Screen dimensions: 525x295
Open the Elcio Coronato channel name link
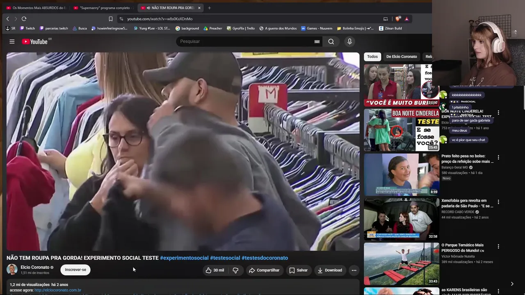35,267
